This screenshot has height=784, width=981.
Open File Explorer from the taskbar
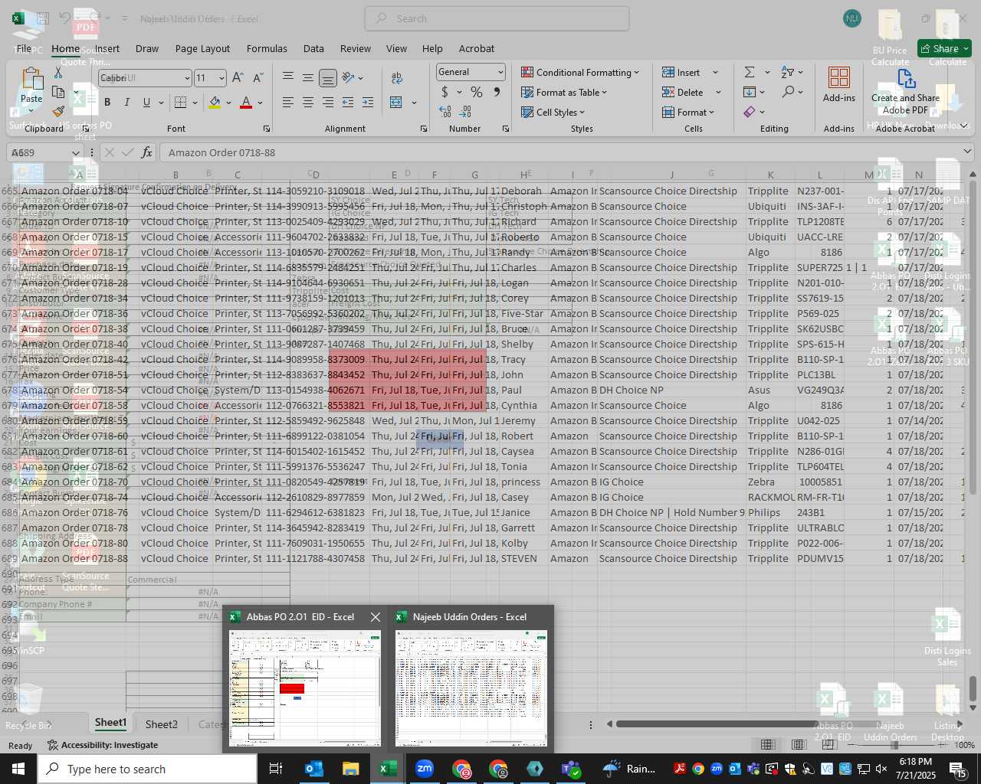point(351,769)
